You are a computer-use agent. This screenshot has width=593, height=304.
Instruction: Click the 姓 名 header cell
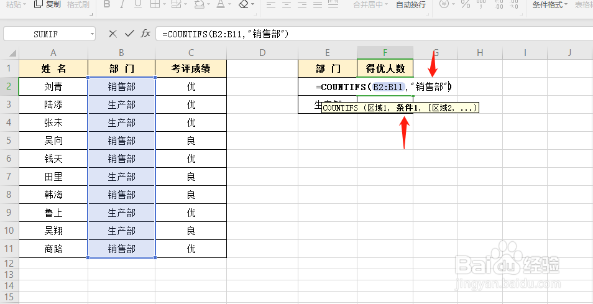click(53, 68)
